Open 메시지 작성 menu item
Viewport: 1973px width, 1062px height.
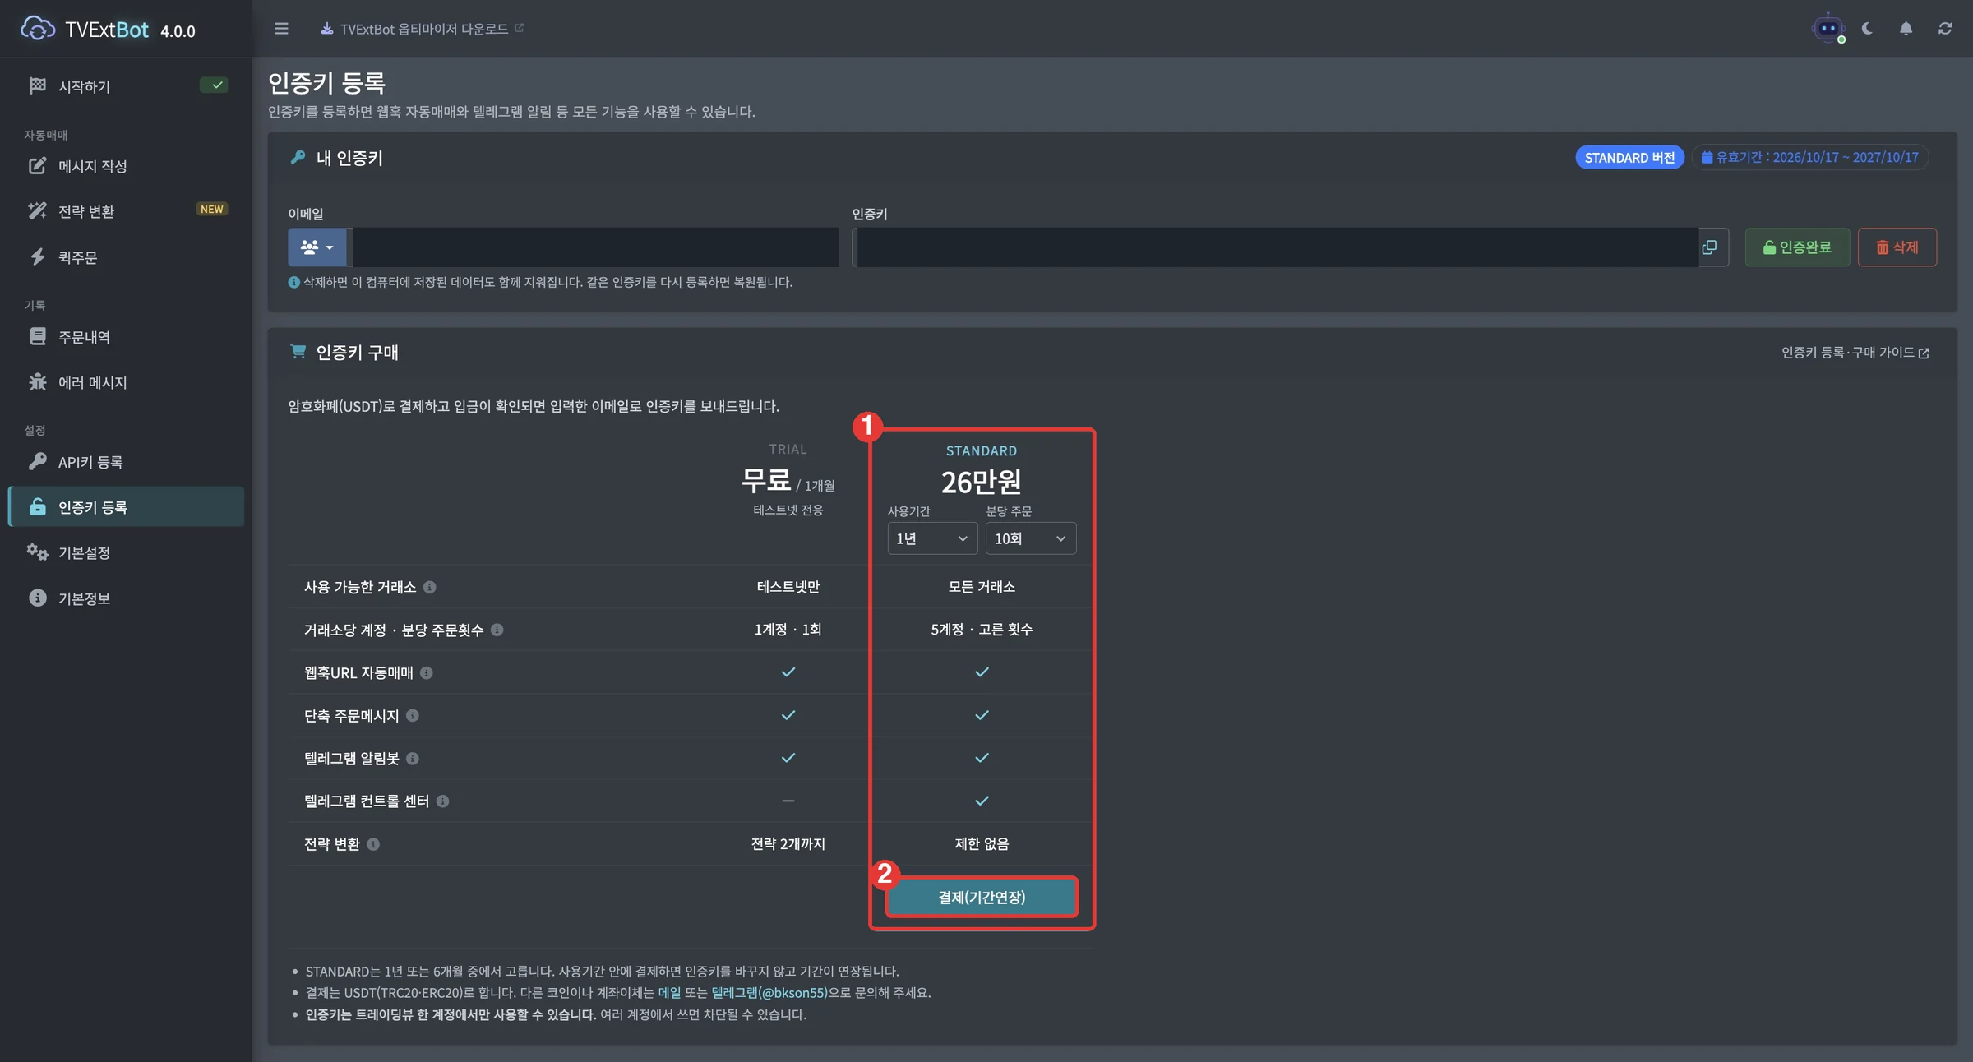(126, 166)
